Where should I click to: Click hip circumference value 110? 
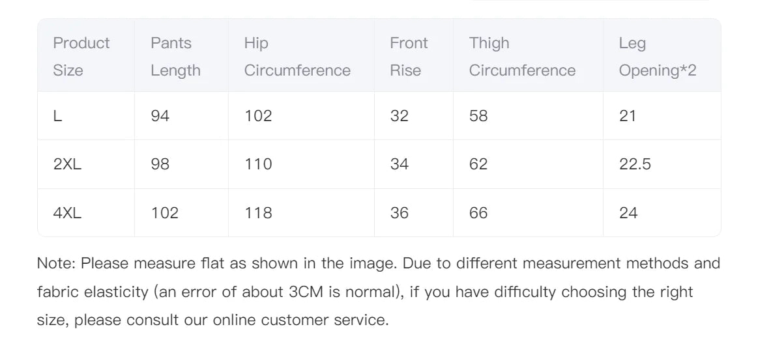point(258,164)
